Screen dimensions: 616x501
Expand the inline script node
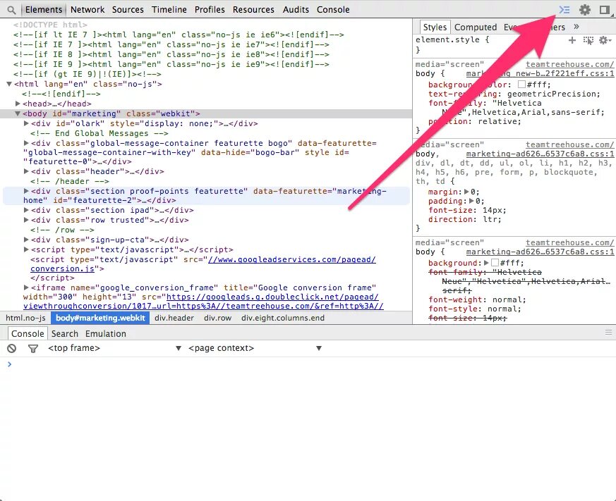(26, 249)
